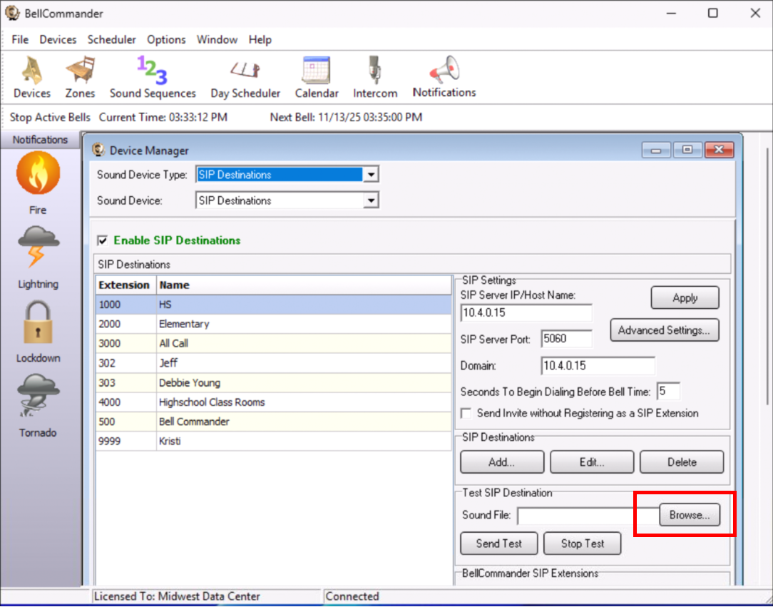773x607 pixels.
Task: Click the Advanced Settings button
Action: 664,330
